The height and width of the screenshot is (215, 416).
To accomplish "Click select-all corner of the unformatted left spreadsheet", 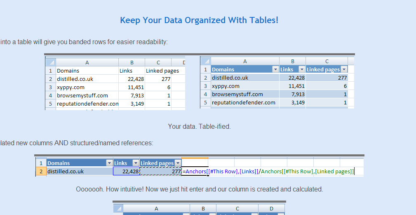I will coord(50,63).
